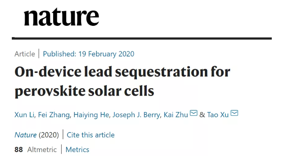
Task: Click the envelope icon beside Tao Xu
Action: (234, 113)
